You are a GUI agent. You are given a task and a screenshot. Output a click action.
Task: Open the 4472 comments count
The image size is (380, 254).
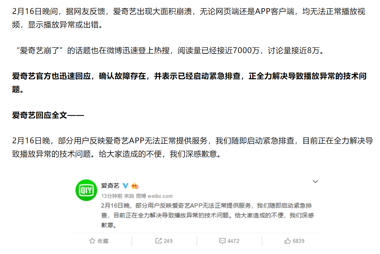(x=234, y=241)
